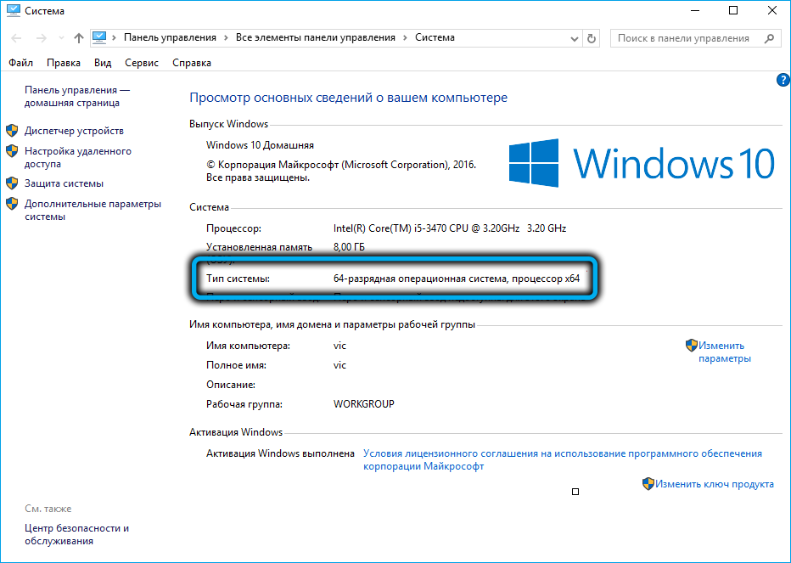Screen dimensions: 791x563
Task: Click the search magnifier icon
Action: pos(769,38)
